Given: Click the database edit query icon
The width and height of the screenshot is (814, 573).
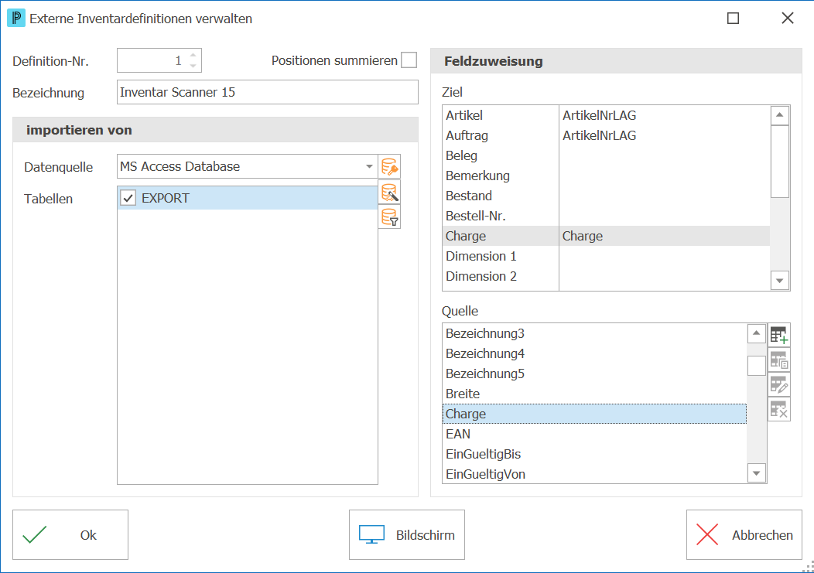Looking at the screenshot, I should click(x=389, y=193).
